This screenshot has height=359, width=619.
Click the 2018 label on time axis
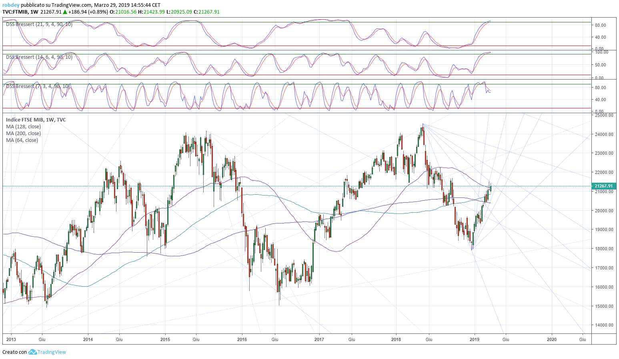[396, 339]
